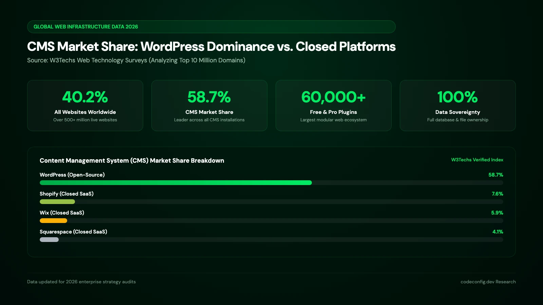Click the Full database & file ownership caption
543x305 pixels.
458,120
